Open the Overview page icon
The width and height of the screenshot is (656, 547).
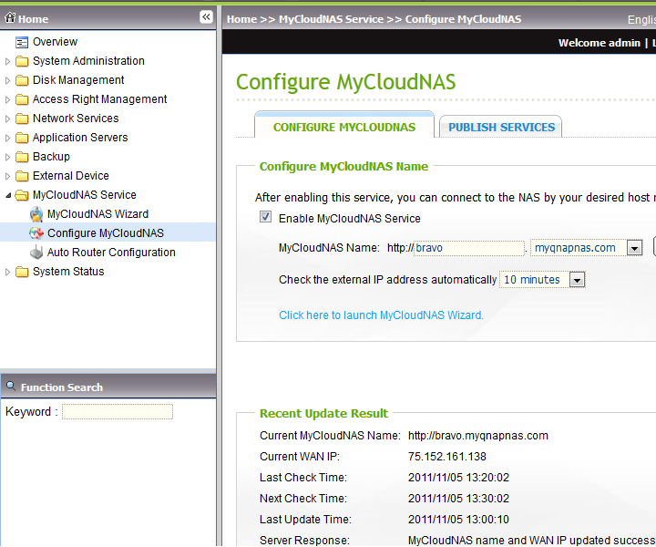click(22, 42)
